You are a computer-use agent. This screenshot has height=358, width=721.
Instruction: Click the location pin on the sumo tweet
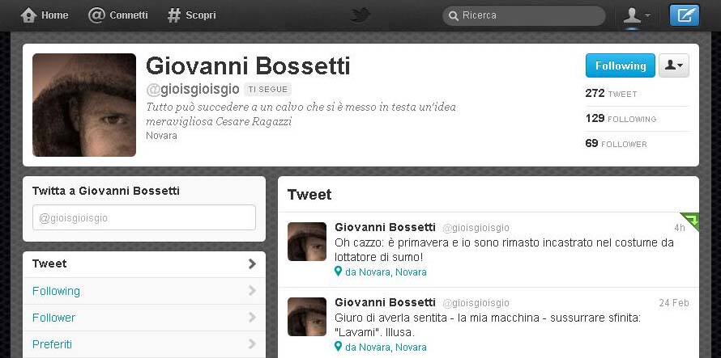(x=338, y=272)
